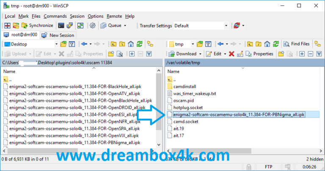Open the Mark menu
The height and width of the screenshot is (171, 325).
click(24, 16)
